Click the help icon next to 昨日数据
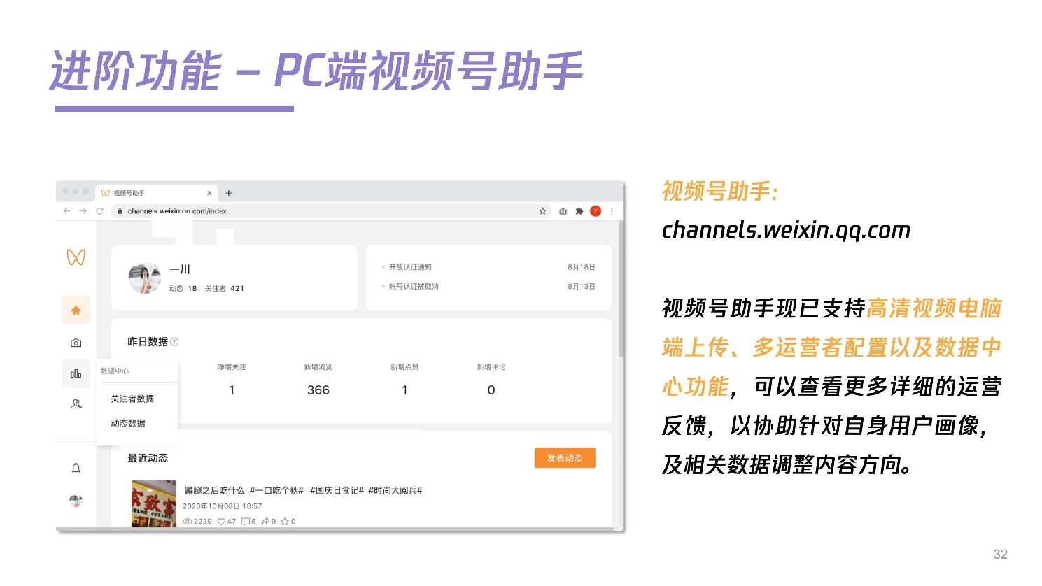This screenshot has width=1042, height=586. pos(174,341)
